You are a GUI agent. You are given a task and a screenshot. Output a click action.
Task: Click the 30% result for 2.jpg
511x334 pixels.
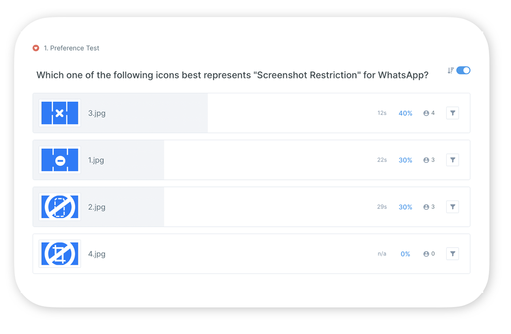405,207
